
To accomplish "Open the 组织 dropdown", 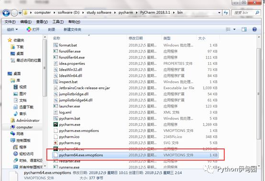I will [x=12, y=29].
